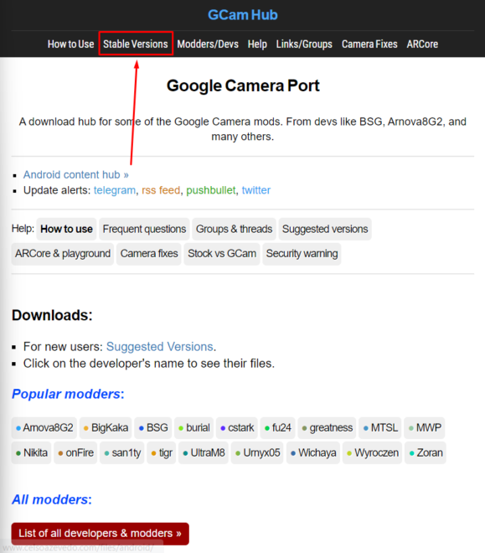Open the How to Use nav item
485x553 pixels.
point(71,44)
